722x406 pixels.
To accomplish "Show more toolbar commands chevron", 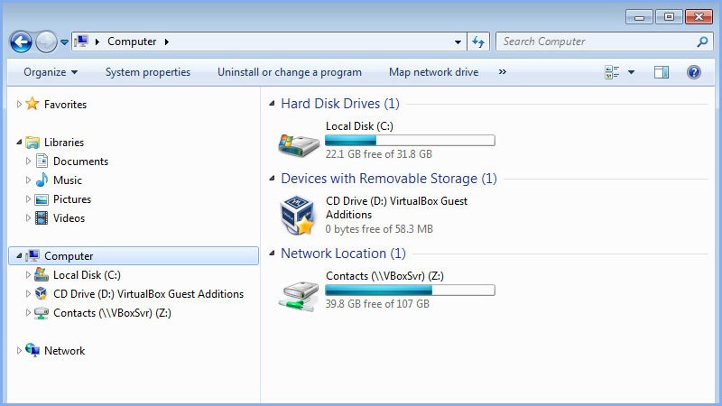I will coord(503,72).
